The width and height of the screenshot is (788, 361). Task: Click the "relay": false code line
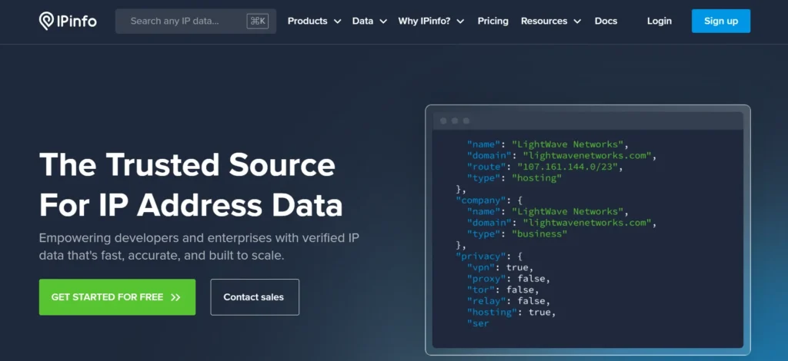[509, 301]
